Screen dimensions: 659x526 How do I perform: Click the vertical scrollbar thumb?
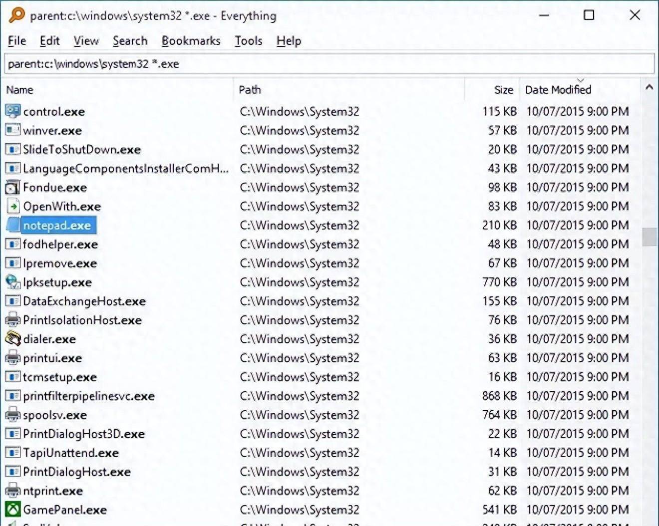(x=649, y=237)
